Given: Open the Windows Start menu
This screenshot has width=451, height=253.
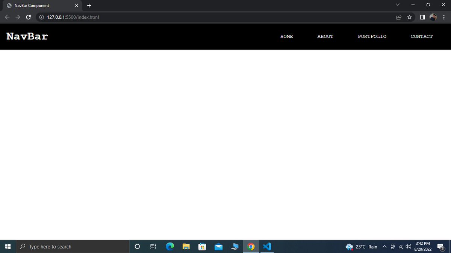Looking at the screenshot, I should (8, 247).
